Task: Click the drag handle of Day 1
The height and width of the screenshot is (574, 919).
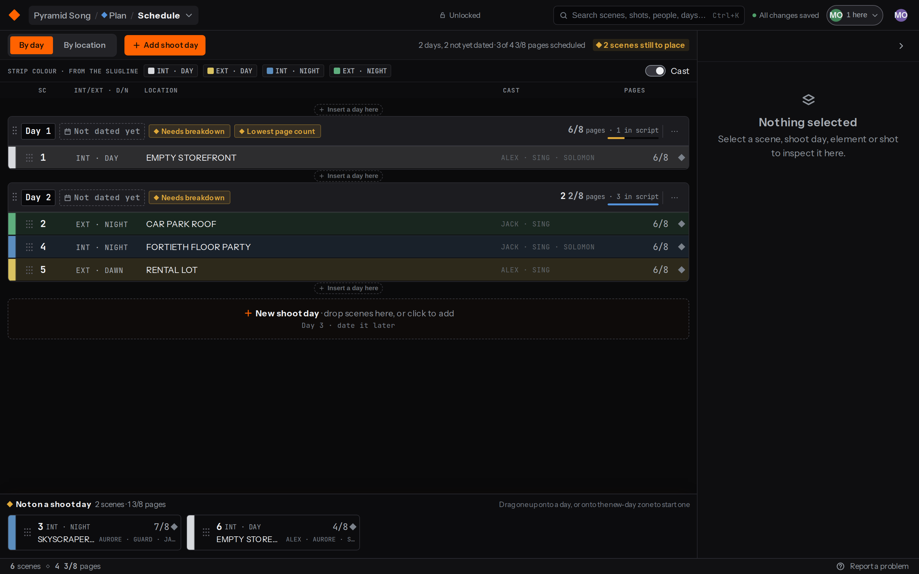Action: [x=14, y=131]
